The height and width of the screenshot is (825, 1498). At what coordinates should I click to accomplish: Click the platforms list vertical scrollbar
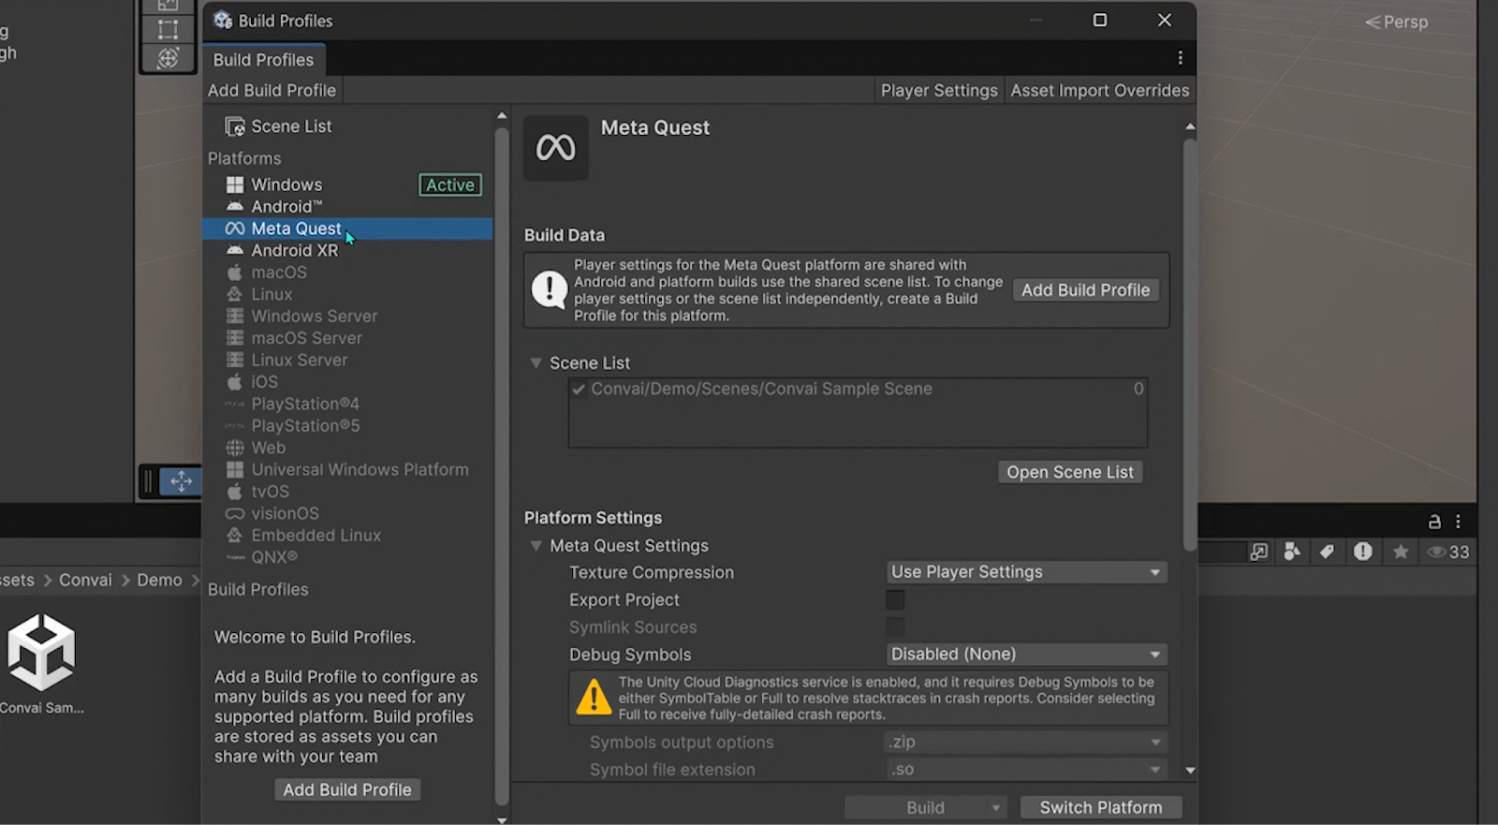[x=502, y=465]
